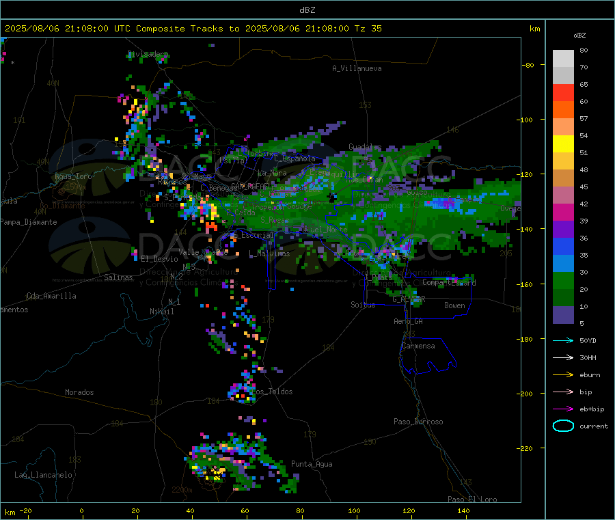The image size is (615, 520).
Task: Pick the royal blue 35–36 dBZ swatch
Action: click(x=563, y=246)
